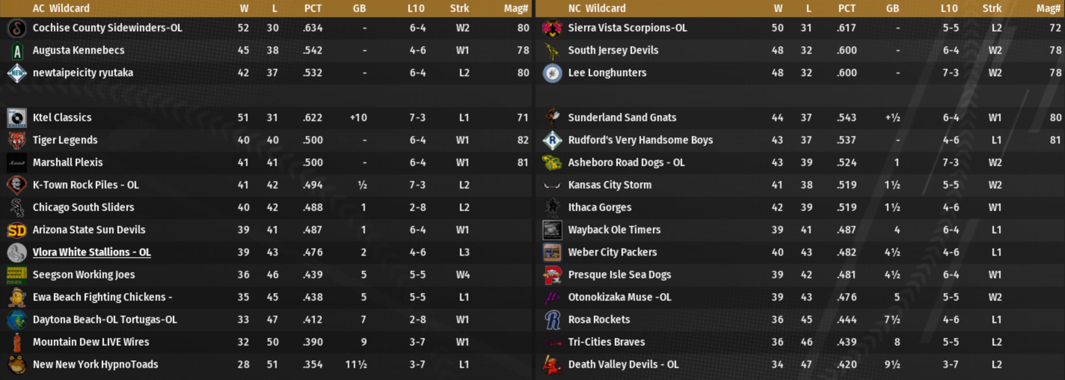
Task: Open the South Jersey Devils team page
Action: pos(613,50)
